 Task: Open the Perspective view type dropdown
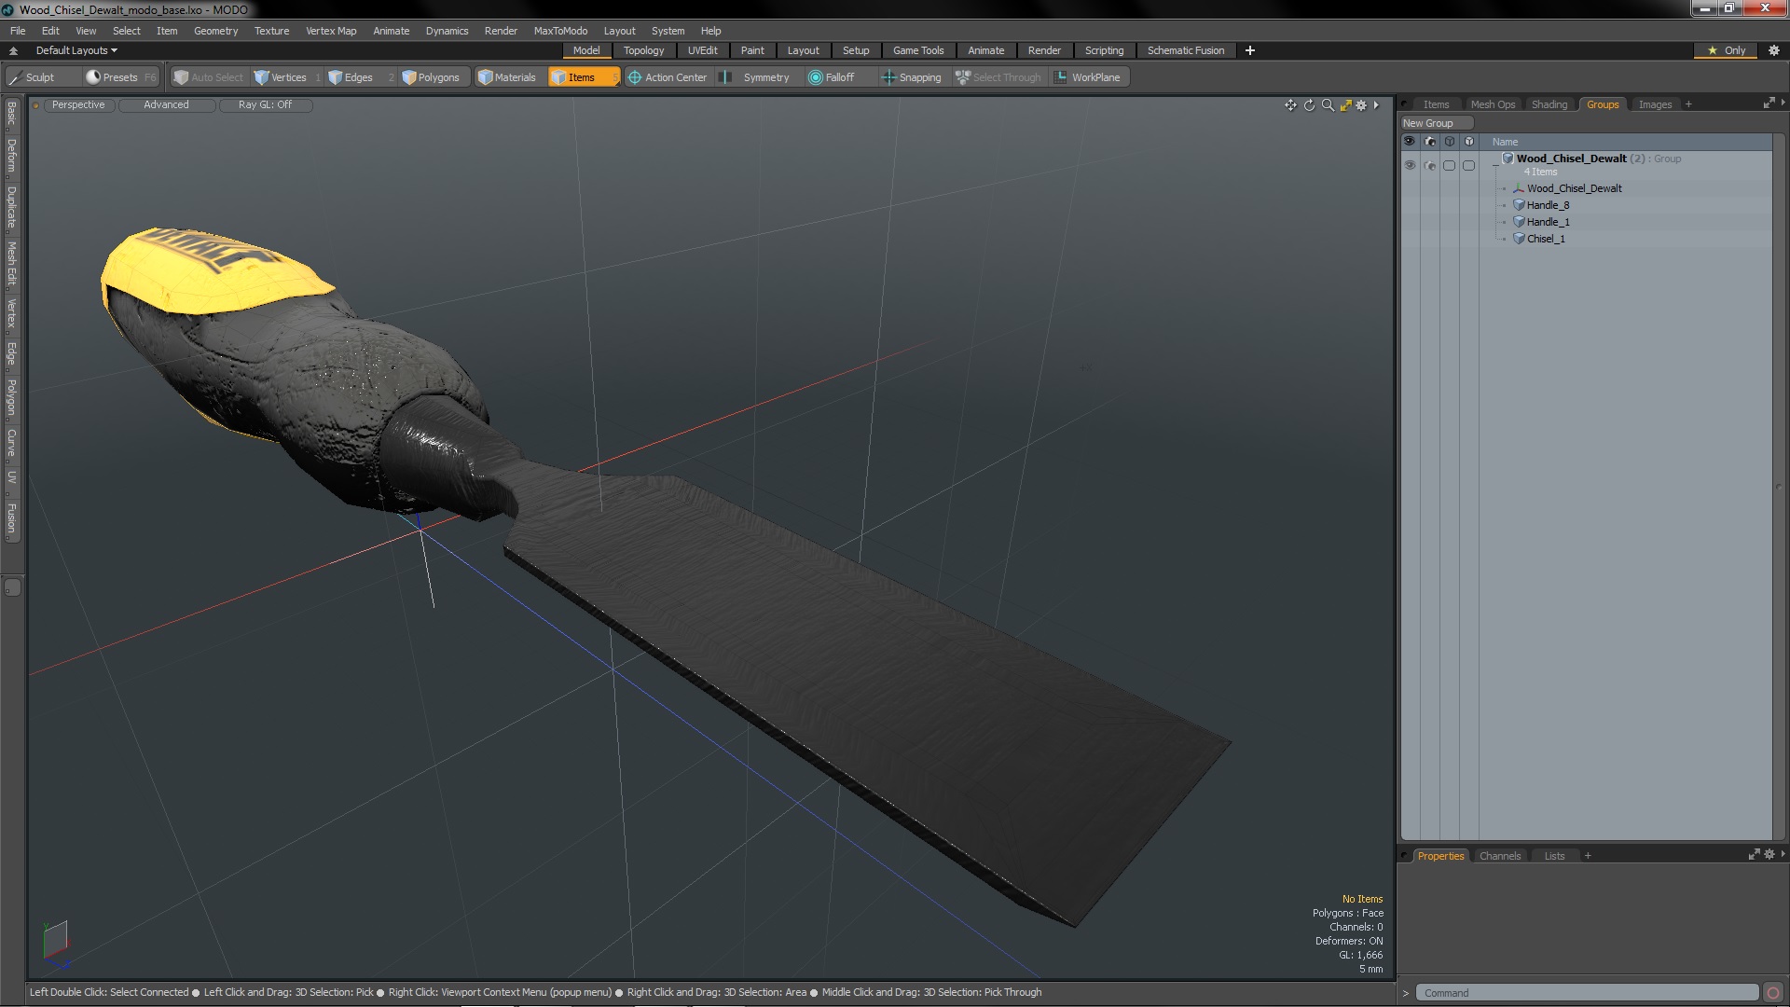point(78,104)
